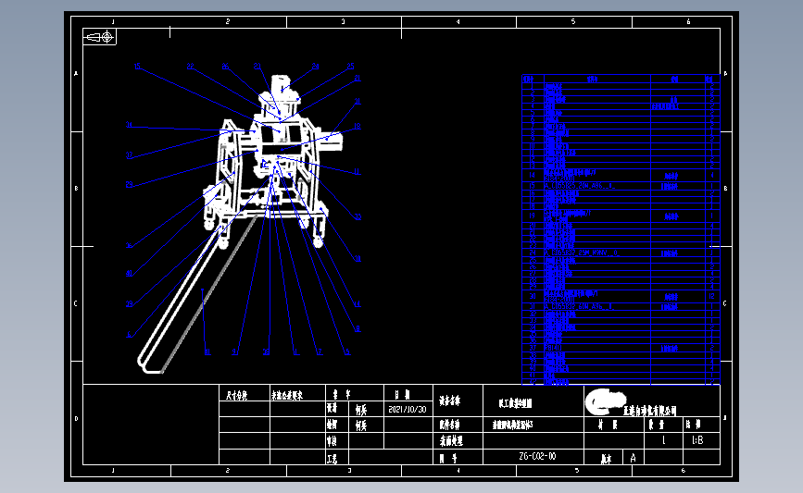Click the company logo in the title block
The width and height of the screenshot is (803, 493).
coord(606,401)
